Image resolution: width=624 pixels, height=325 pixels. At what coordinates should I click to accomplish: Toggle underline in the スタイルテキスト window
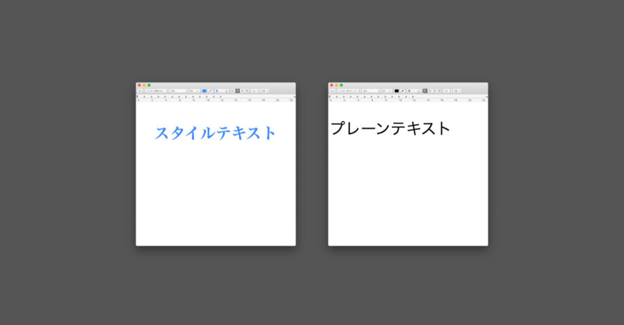pos(226,91)
